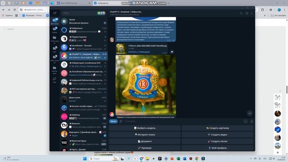Open ИКТ мастерилки chat
The height and width of the screenshot is (162, 288).
coord(84,90)
